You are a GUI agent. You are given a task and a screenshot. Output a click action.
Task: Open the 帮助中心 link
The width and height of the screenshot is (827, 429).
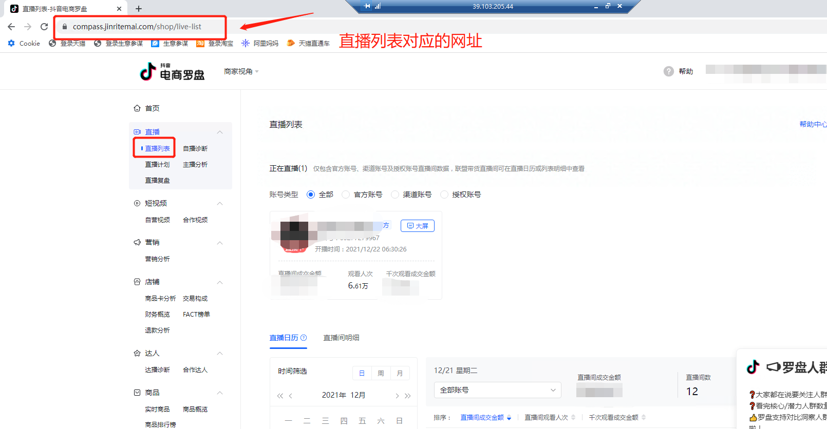813,124
